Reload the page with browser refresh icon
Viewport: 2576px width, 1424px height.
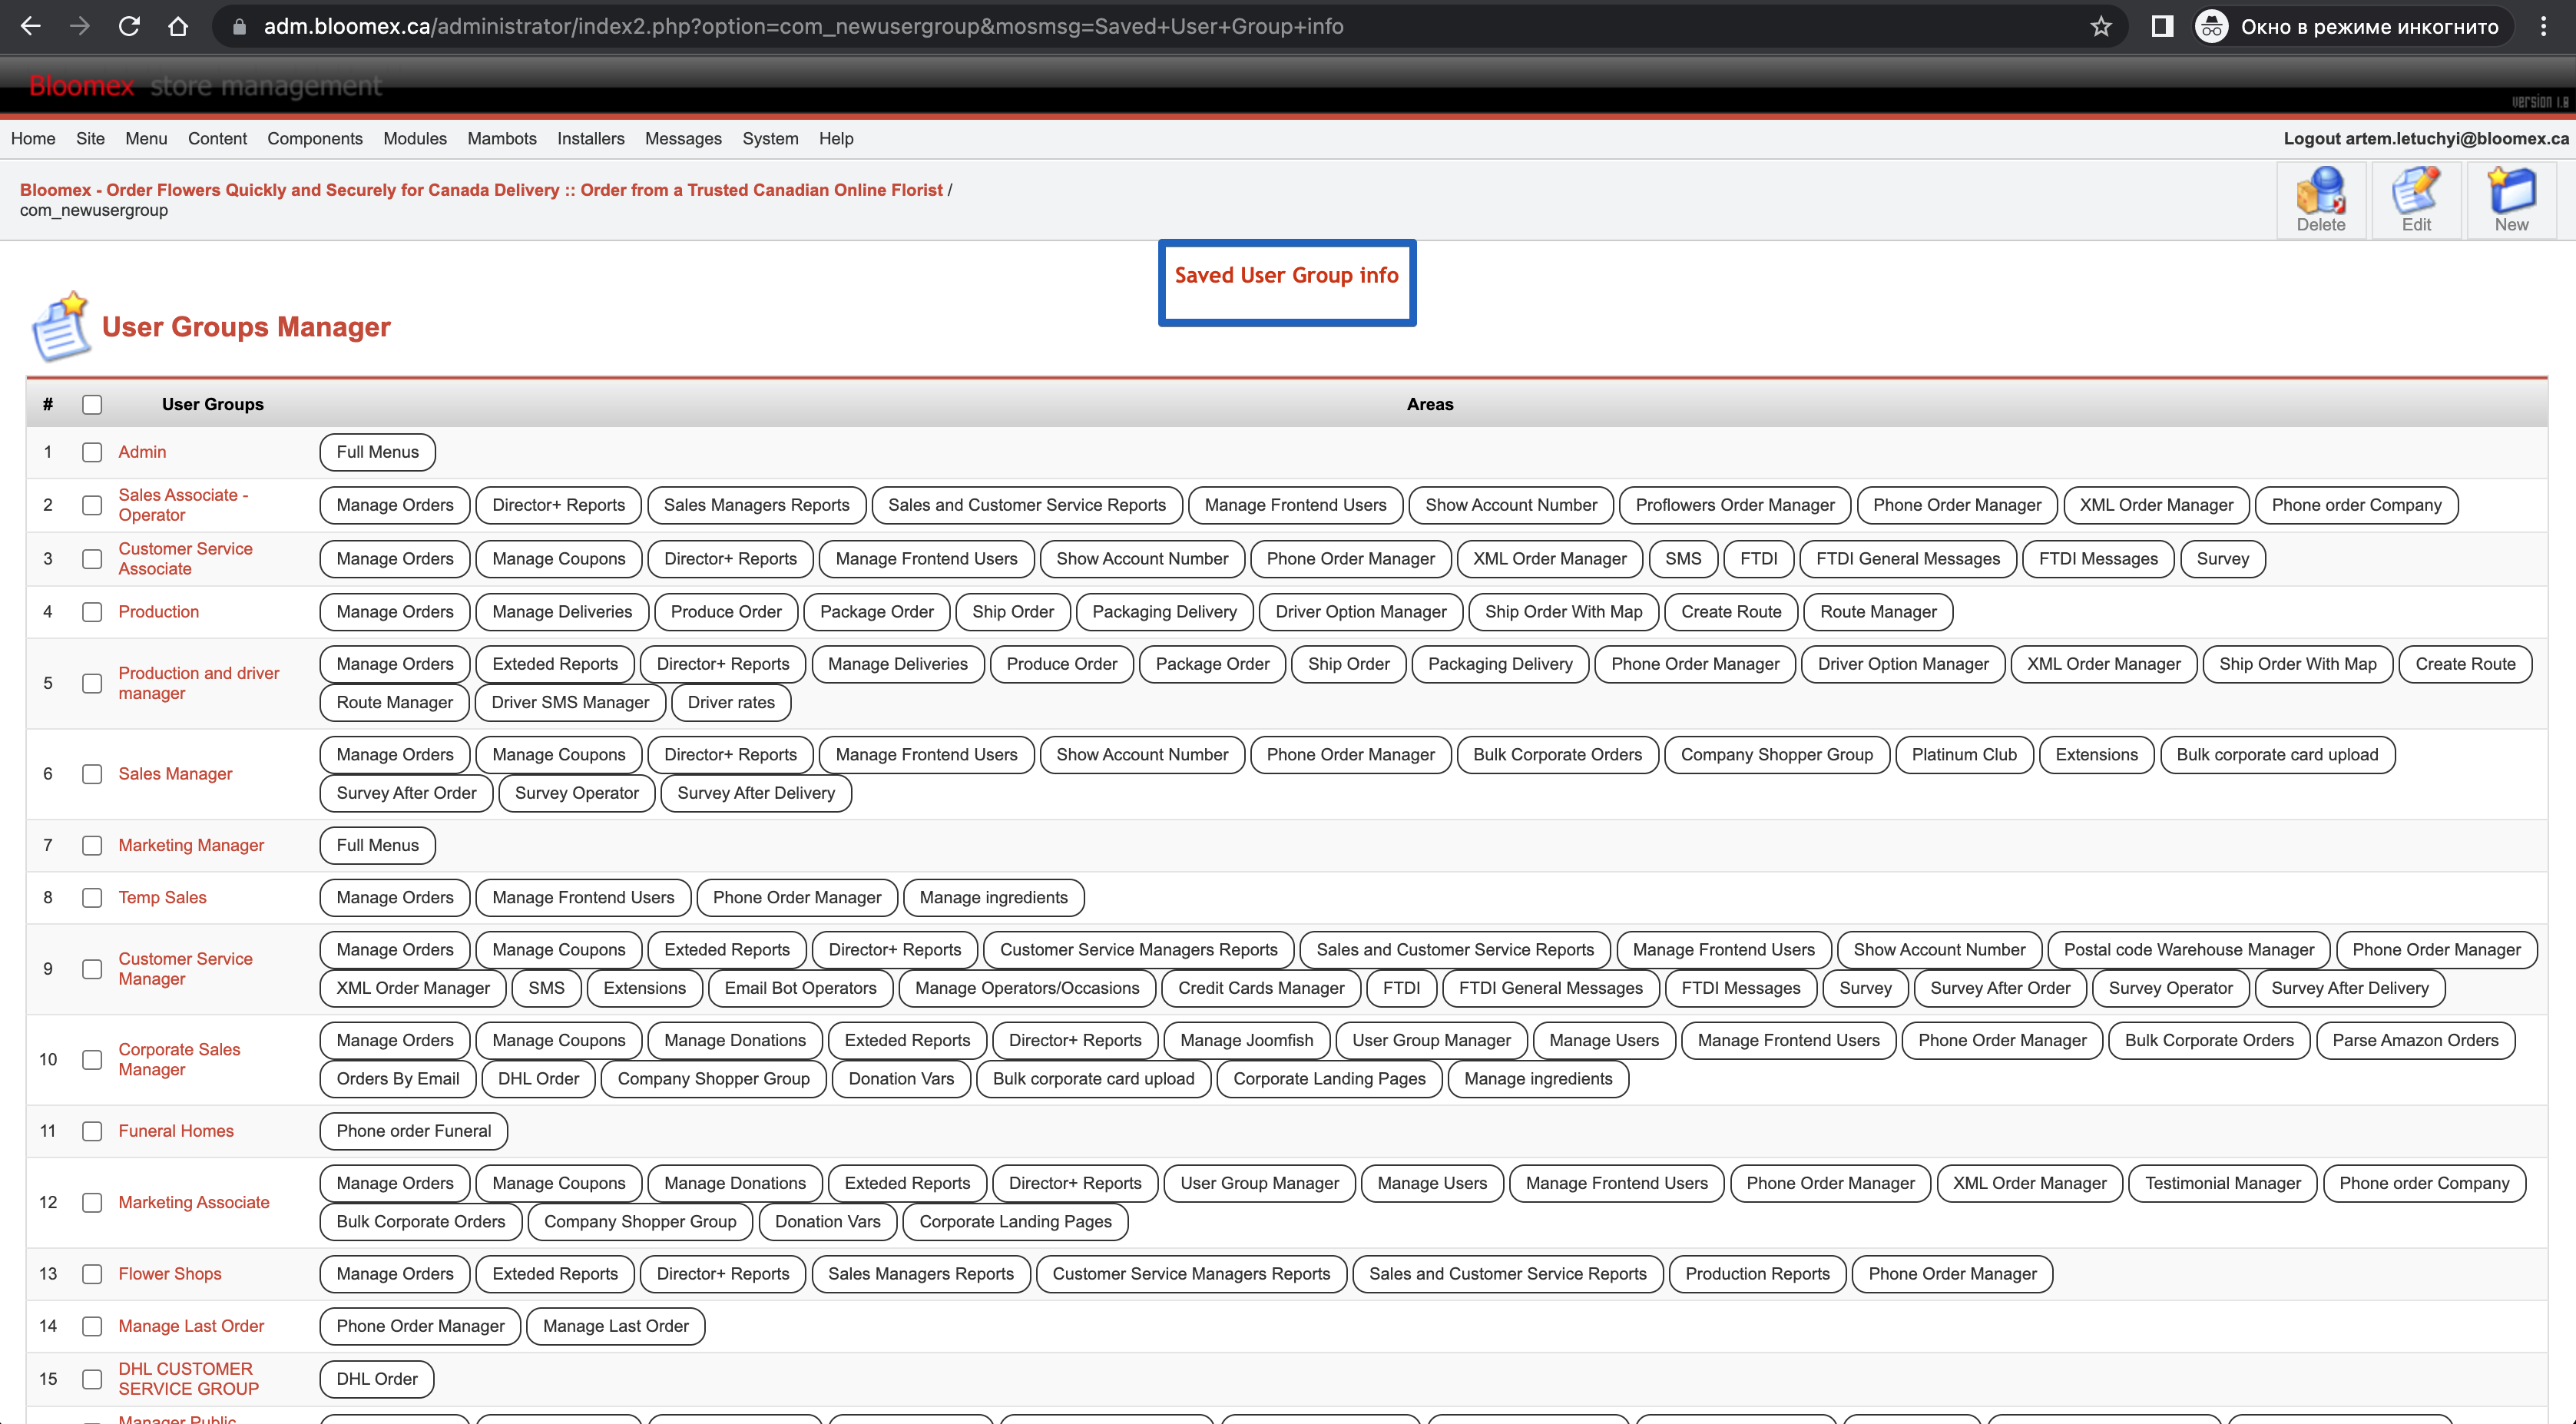129,27
